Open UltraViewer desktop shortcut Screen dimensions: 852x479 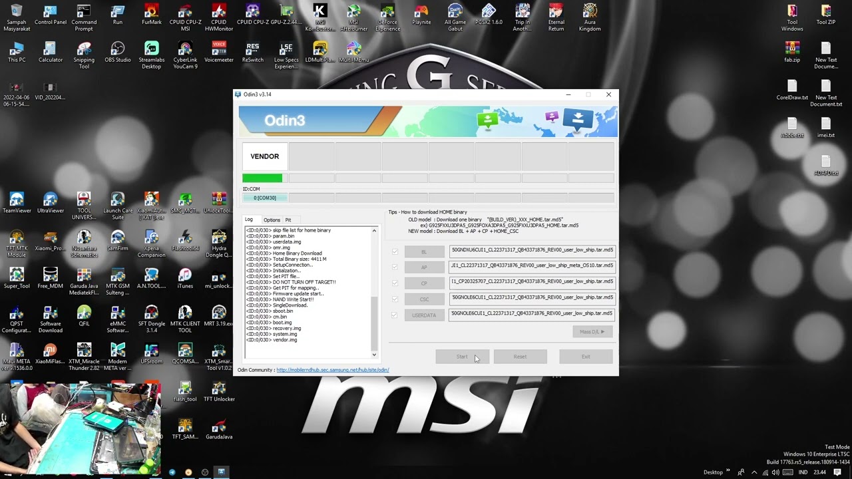coord(51,203)
